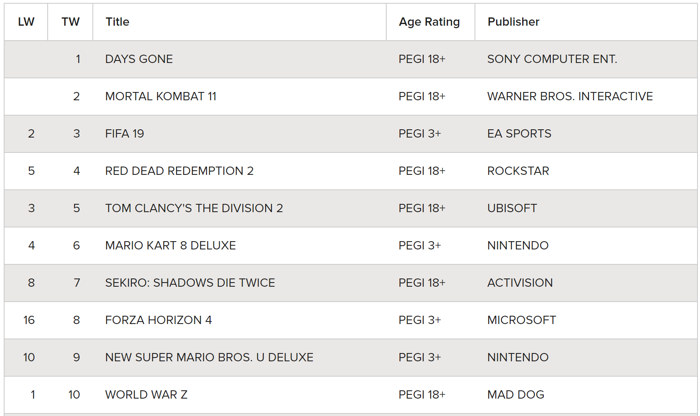
Task: Select the DAYS GONE title
Action: 139,59
